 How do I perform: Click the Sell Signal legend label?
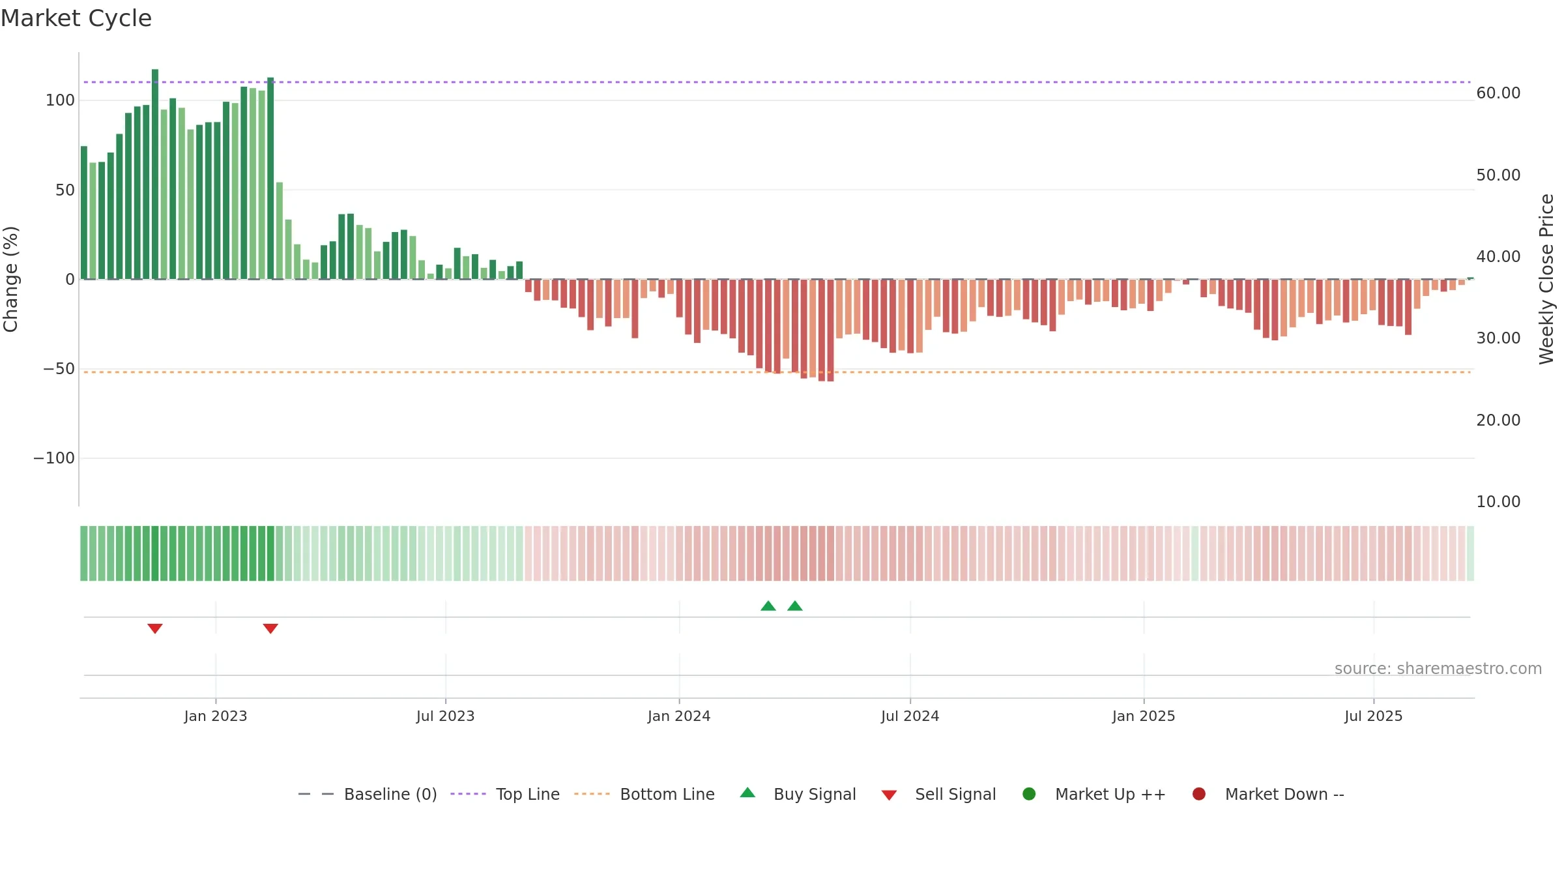pos(955,794)
